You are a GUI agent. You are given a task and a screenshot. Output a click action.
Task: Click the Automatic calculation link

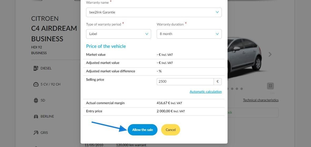pyautogui.click(x=206, y=92)
